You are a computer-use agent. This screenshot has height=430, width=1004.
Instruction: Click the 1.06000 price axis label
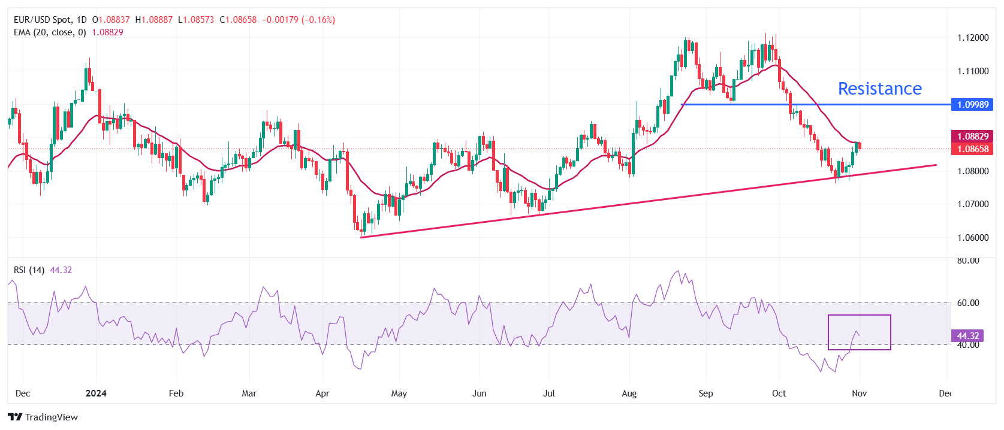[x=972, y=238]
